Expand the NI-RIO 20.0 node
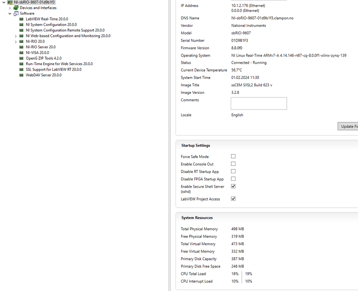Image resolution: width=358 pixels, height=291 pixels. 16,42
